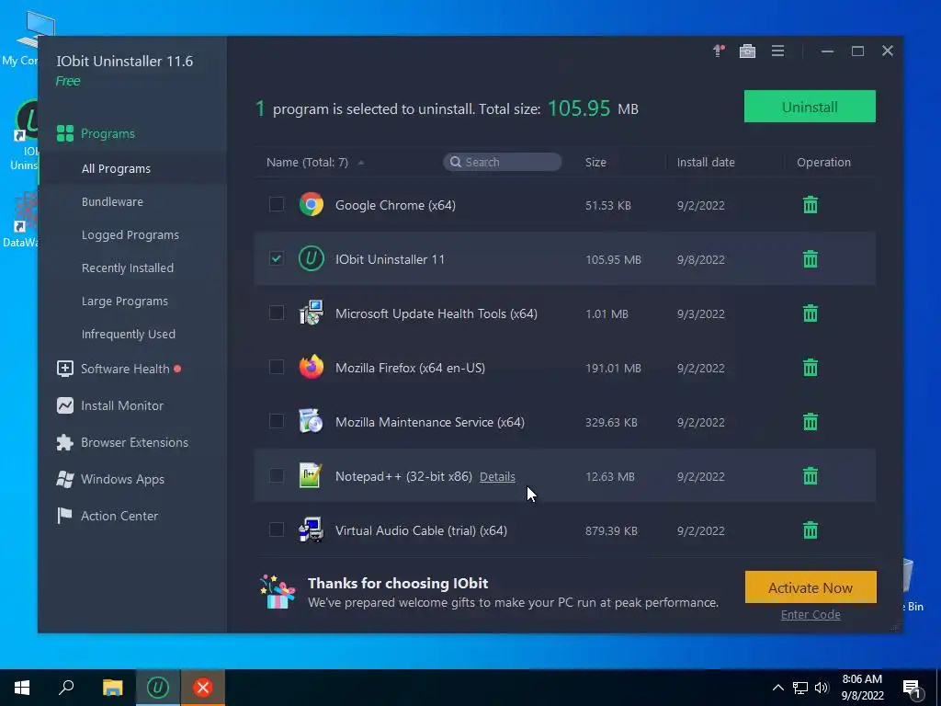Click trash icon for IObit Uninstaller 11
The height and width of the screenshot is (706, 941).
(x=811, y=258)
